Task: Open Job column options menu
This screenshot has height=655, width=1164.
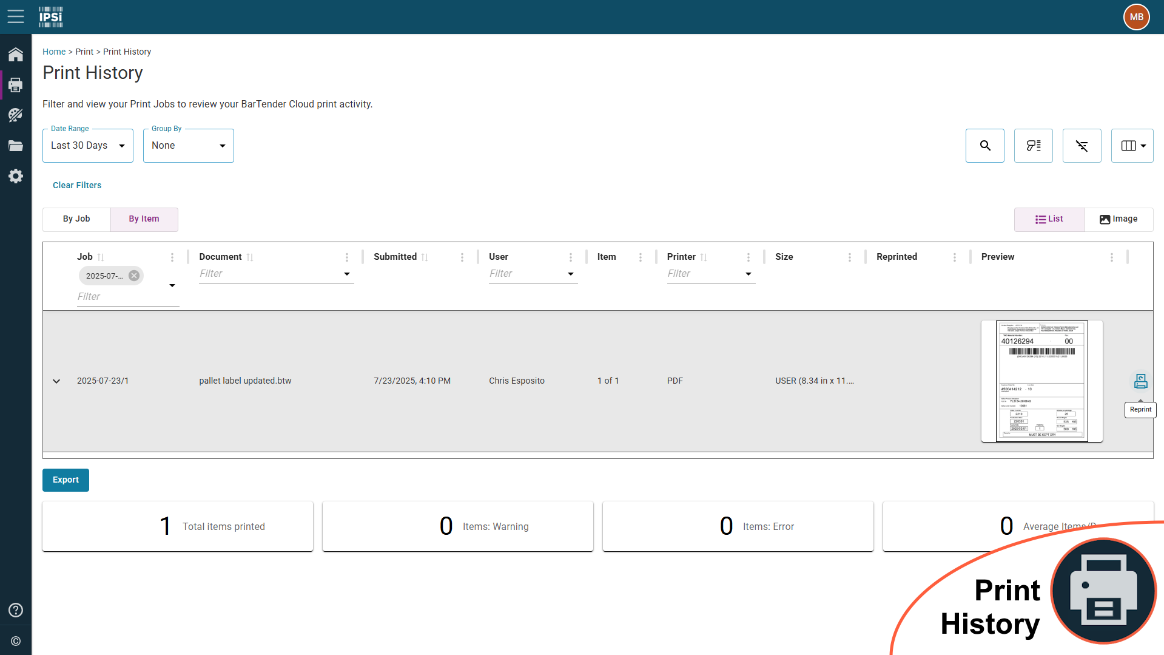Action: [x=172, y=257]
